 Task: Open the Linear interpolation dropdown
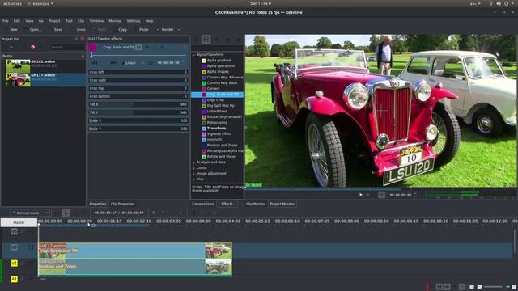coord(133,63)
